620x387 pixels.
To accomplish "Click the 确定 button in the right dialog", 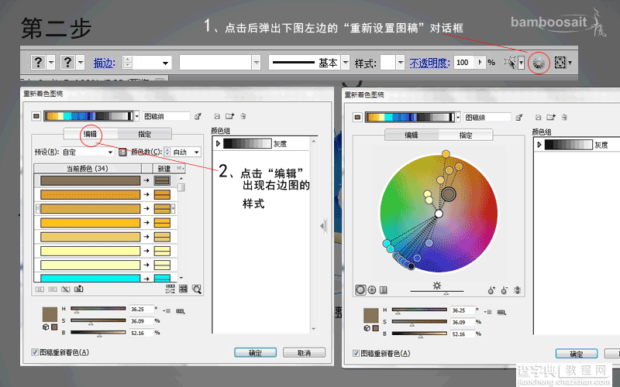I will click(x=577, y=354).
